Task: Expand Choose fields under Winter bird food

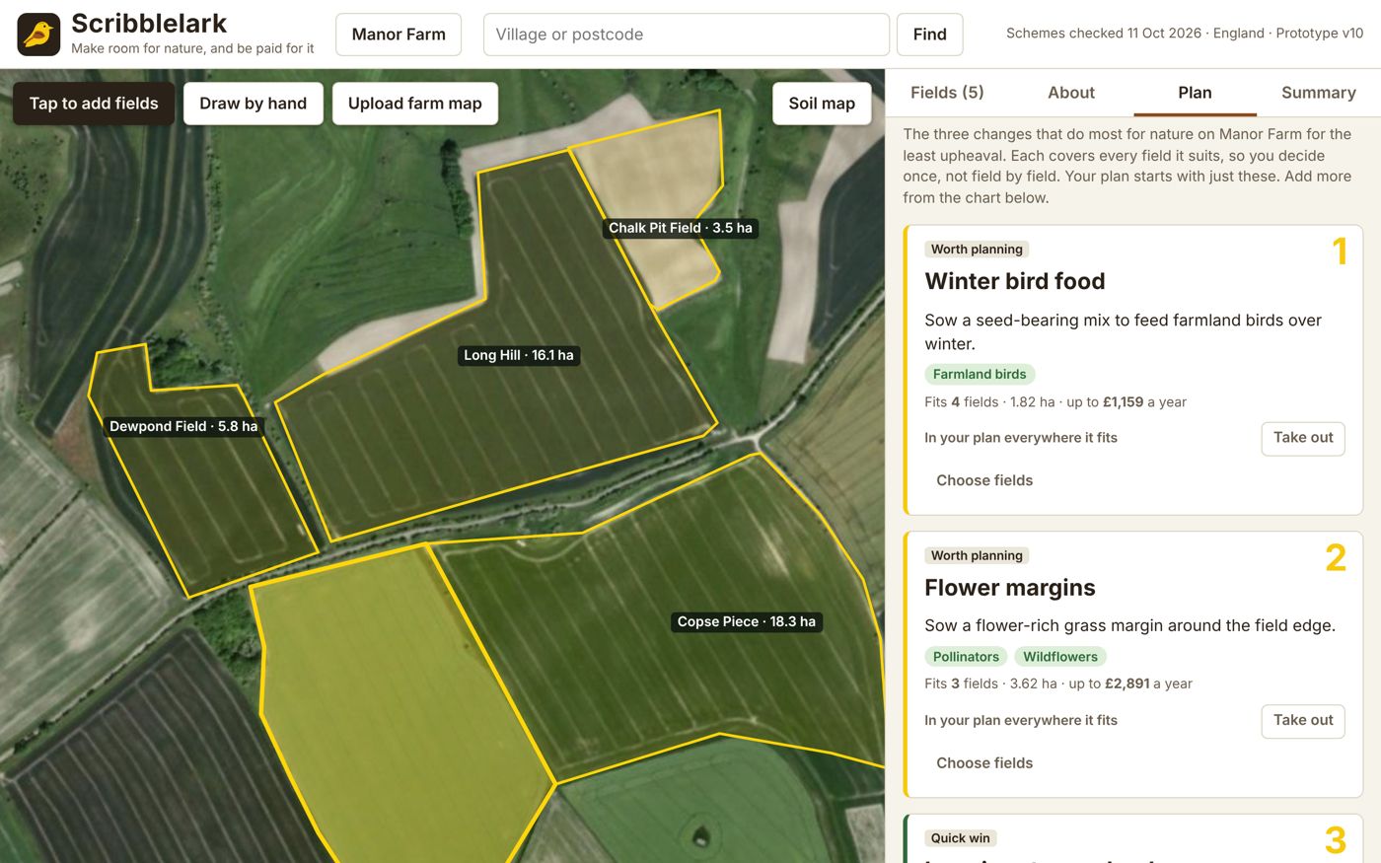Action: [x=984, y=480]
